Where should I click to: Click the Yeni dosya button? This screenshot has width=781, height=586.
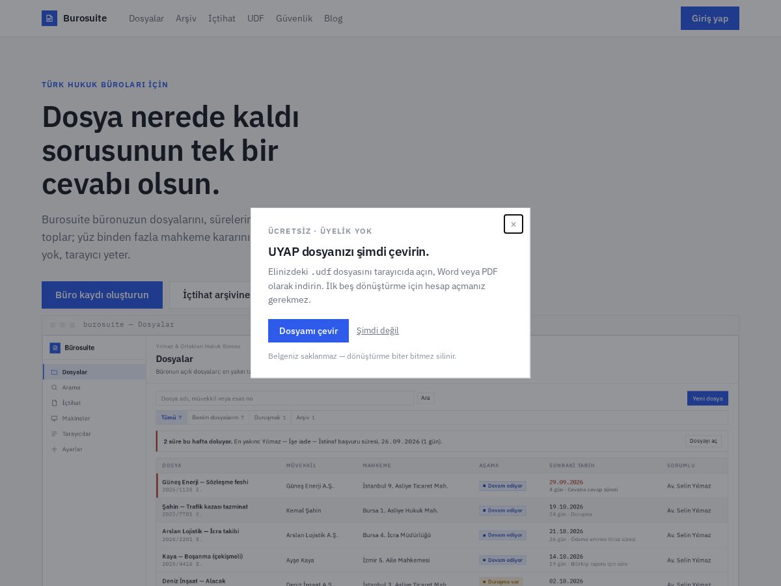(707, 398)
